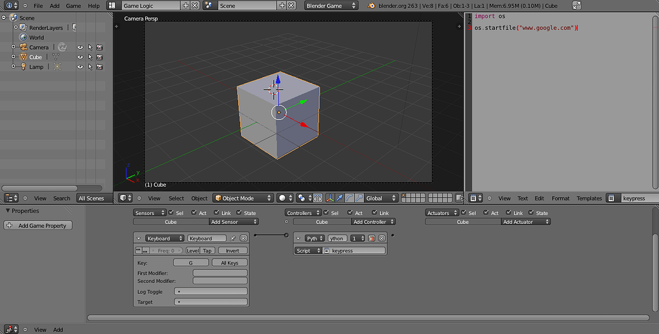Click the key assignment G button
The image size is (659, 334).
click(x=191, y=263)
